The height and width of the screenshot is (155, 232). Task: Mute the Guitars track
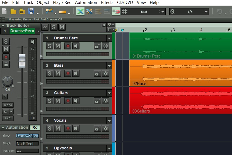point(58,101)
